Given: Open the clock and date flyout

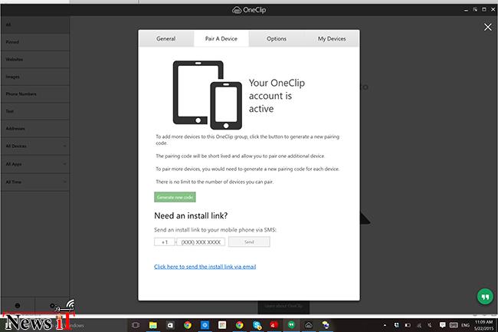Looking at the screenshot, I should pos(484,325).
